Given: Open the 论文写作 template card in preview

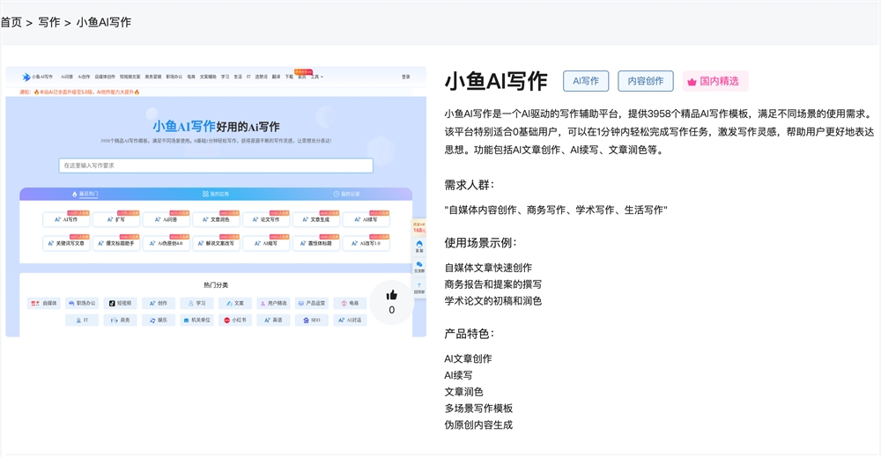Looking at the screenshot, I should (266, 219).
